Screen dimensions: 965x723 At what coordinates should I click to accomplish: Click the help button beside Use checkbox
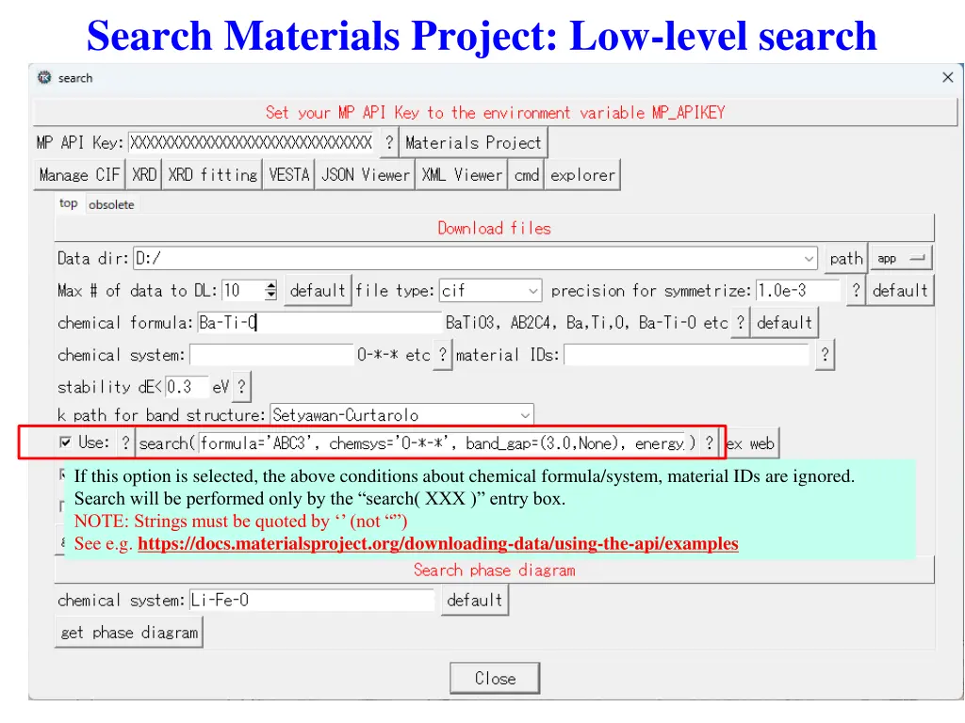point(125,442)
